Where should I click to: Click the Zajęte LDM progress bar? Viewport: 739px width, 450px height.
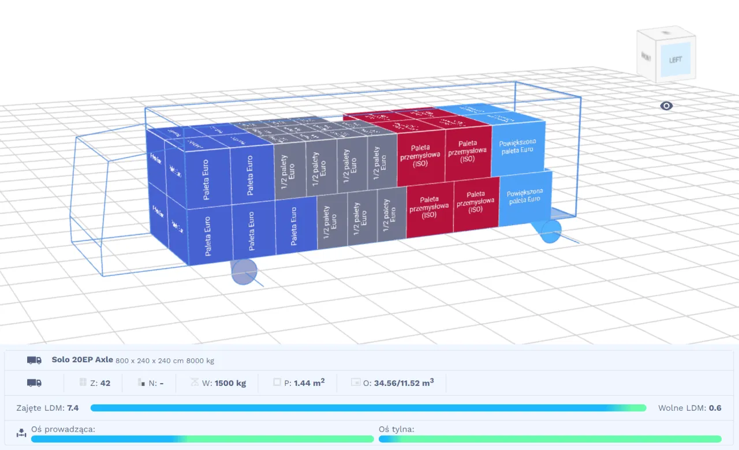(x=368, y=408)
